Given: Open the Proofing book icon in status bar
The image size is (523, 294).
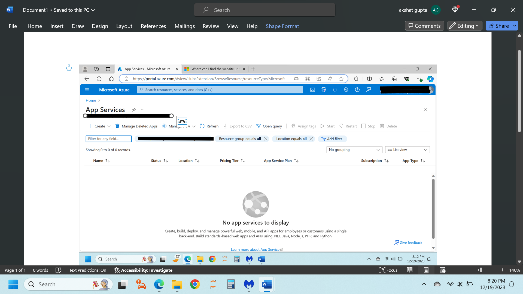Looking at the screenshot, I should point(58,270).
